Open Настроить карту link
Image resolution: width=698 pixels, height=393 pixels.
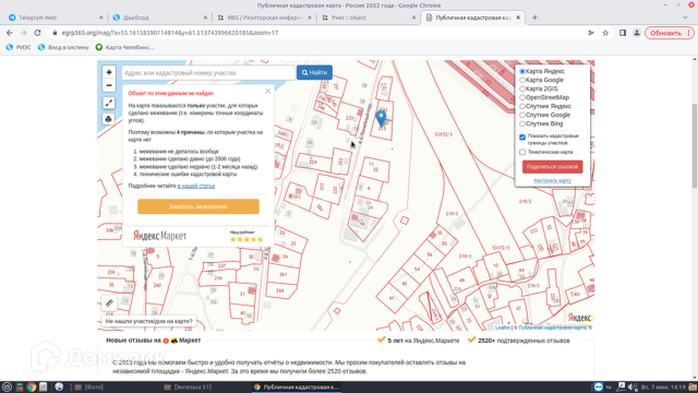(x=552, y=180)
